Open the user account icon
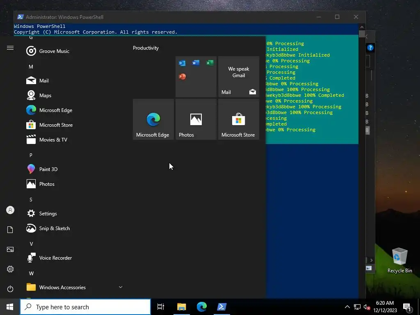Image resolution: width=420 pixels, height=315 pixels. point(10,210)
